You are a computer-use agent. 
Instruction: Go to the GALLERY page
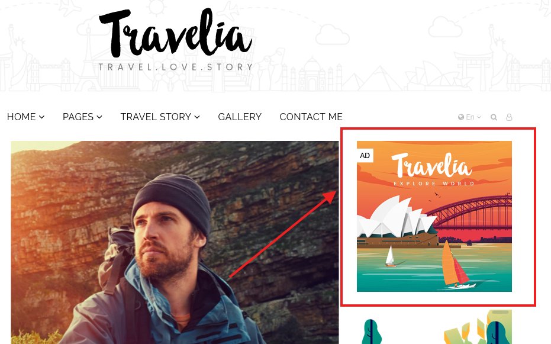click(240, 117)
